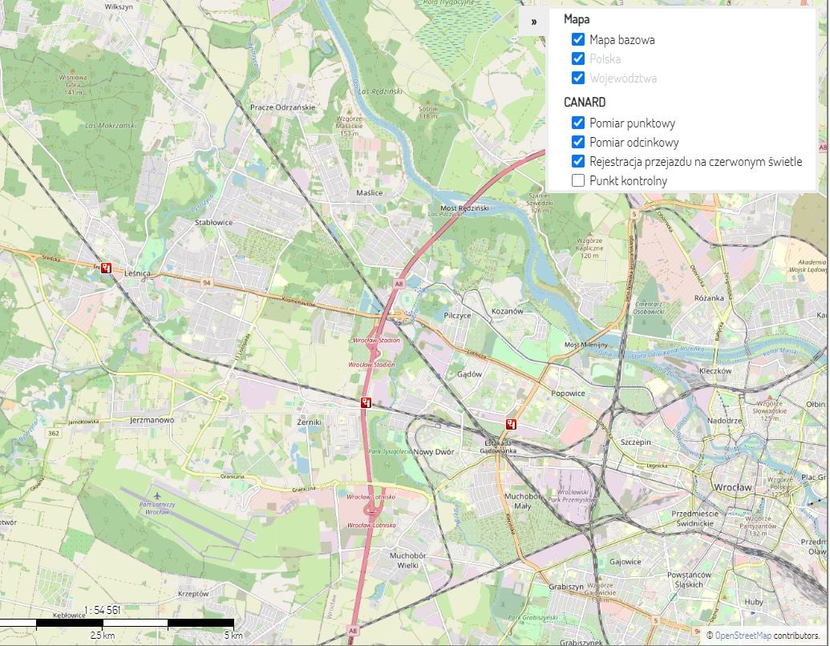Viewport: 830px width, 646px height.
Task: Collapse the layer panel with the » button
Action: (533, 22)
